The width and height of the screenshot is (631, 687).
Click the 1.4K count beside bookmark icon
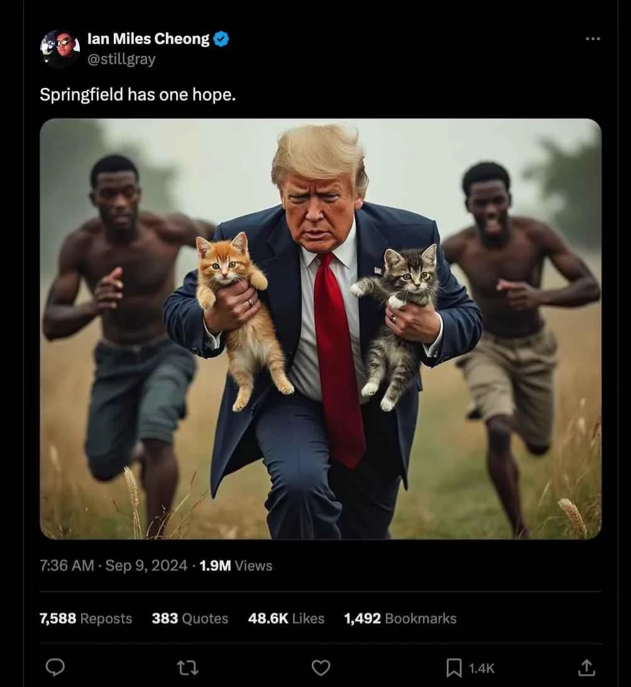(481, 668)
